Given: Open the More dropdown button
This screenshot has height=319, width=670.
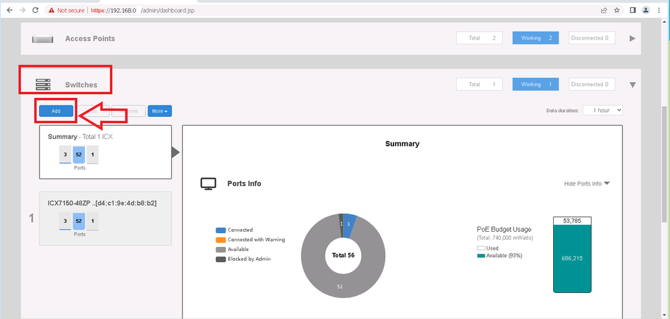Looking at the screenshot, I should tap(159, 111).
